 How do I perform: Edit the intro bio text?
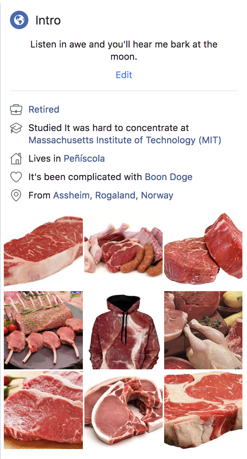point(124,75)
